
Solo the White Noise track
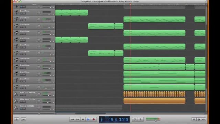[24, 102]
